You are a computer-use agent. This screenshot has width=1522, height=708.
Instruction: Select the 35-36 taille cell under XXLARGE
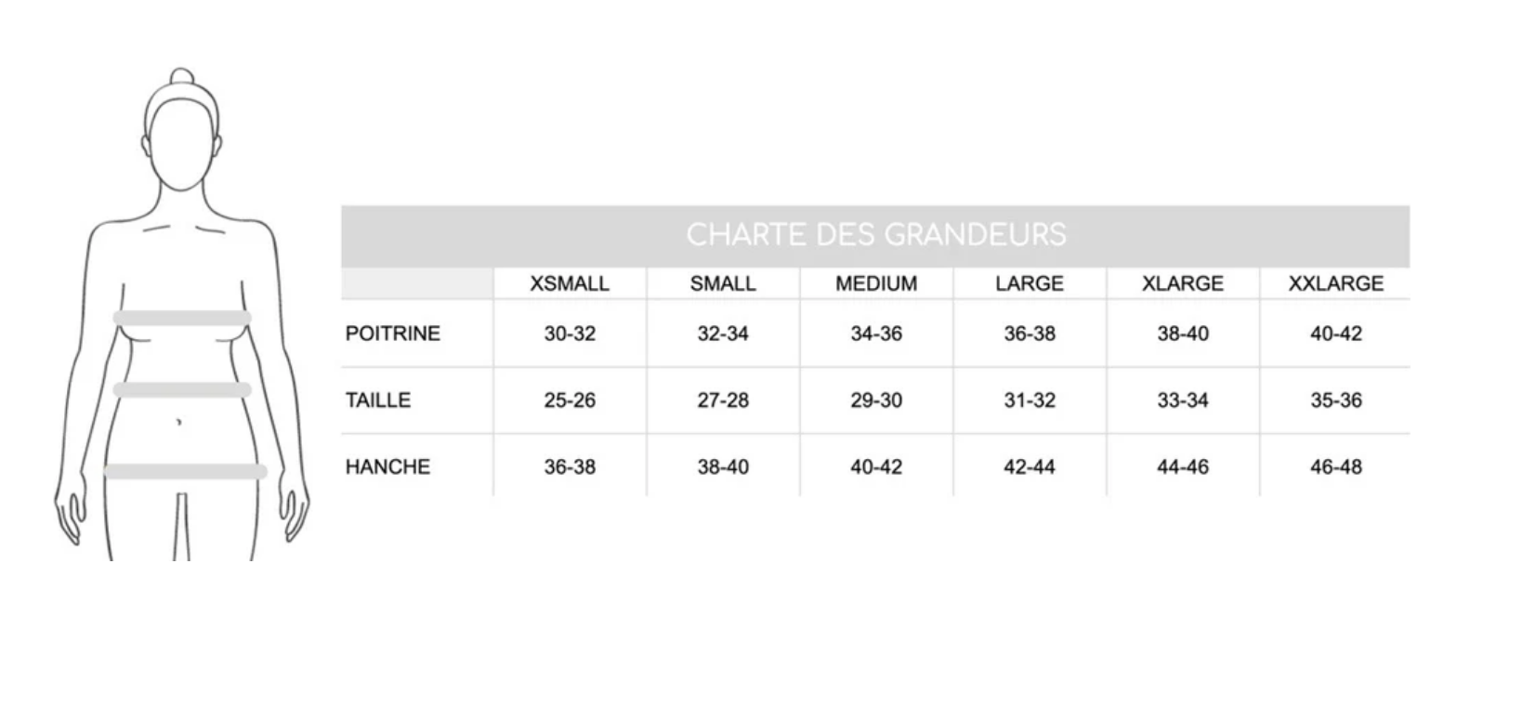pyautogui.click(x=1335, y=400)
